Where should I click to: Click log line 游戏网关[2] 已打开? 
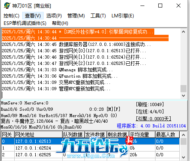74,63
